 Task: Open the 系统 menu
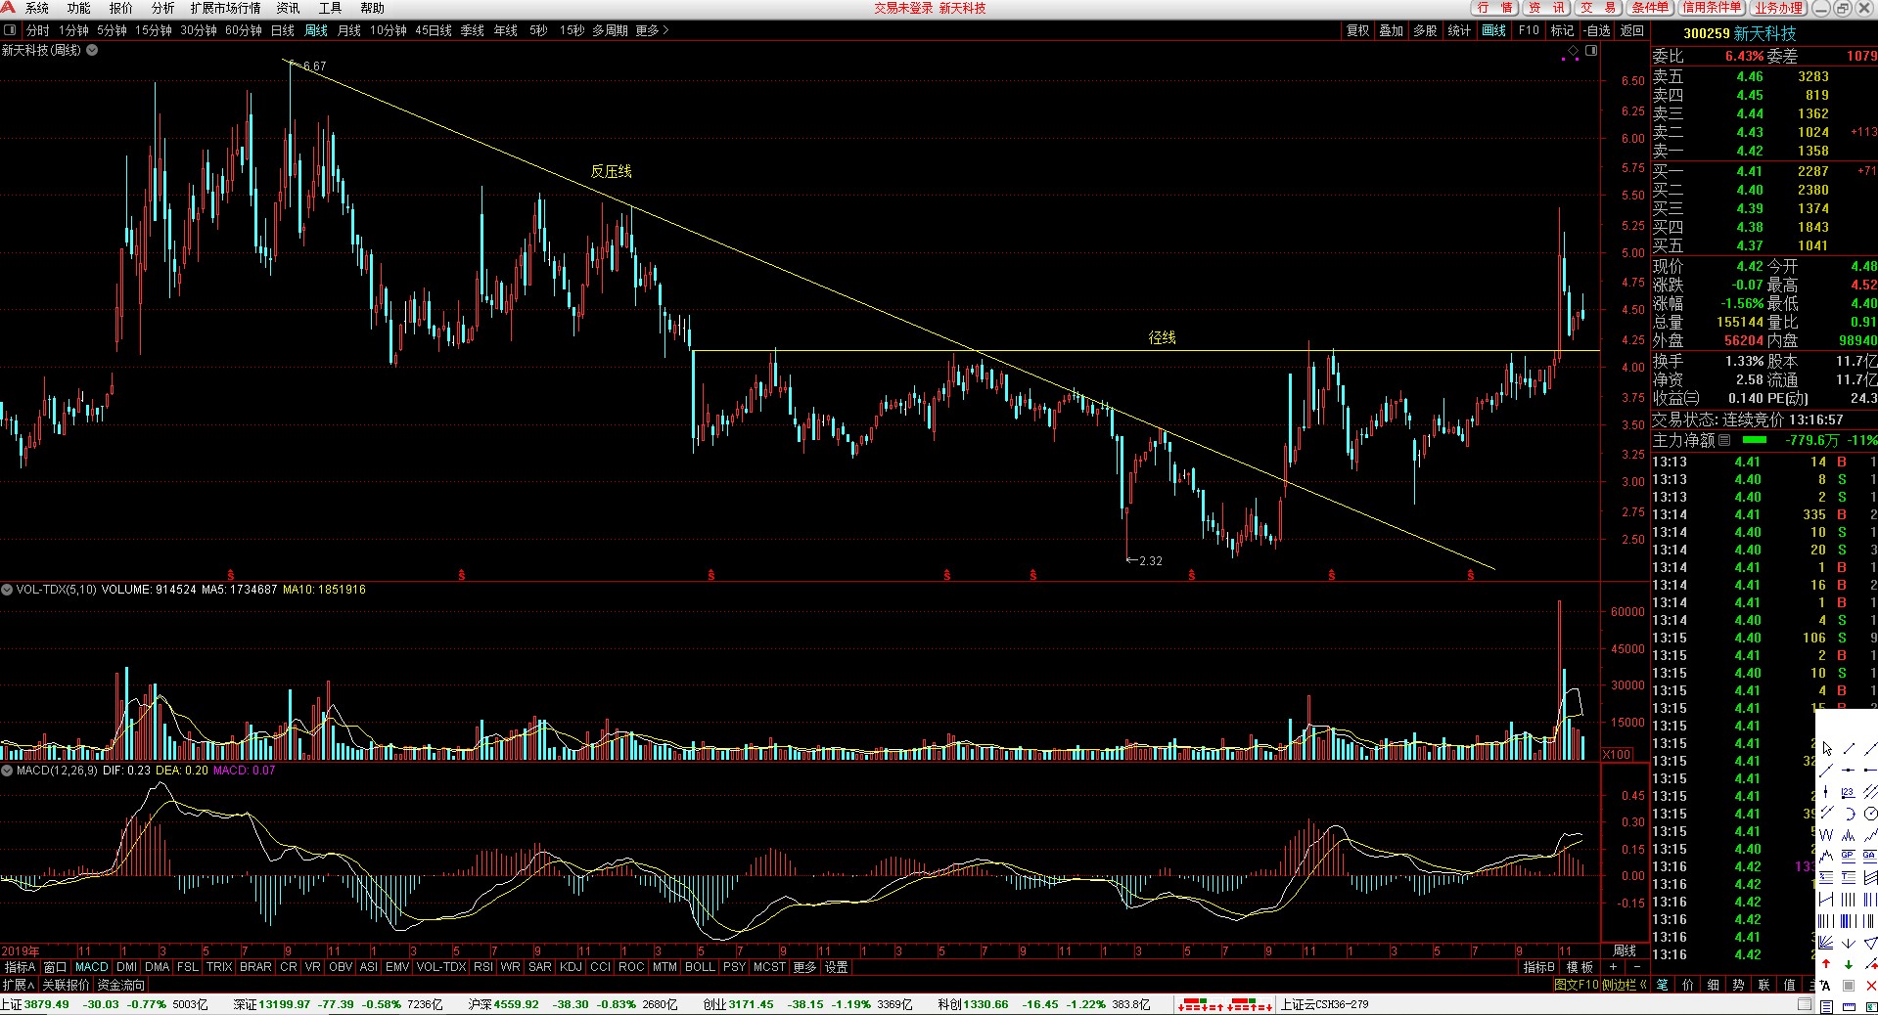[x=36, y=8]
